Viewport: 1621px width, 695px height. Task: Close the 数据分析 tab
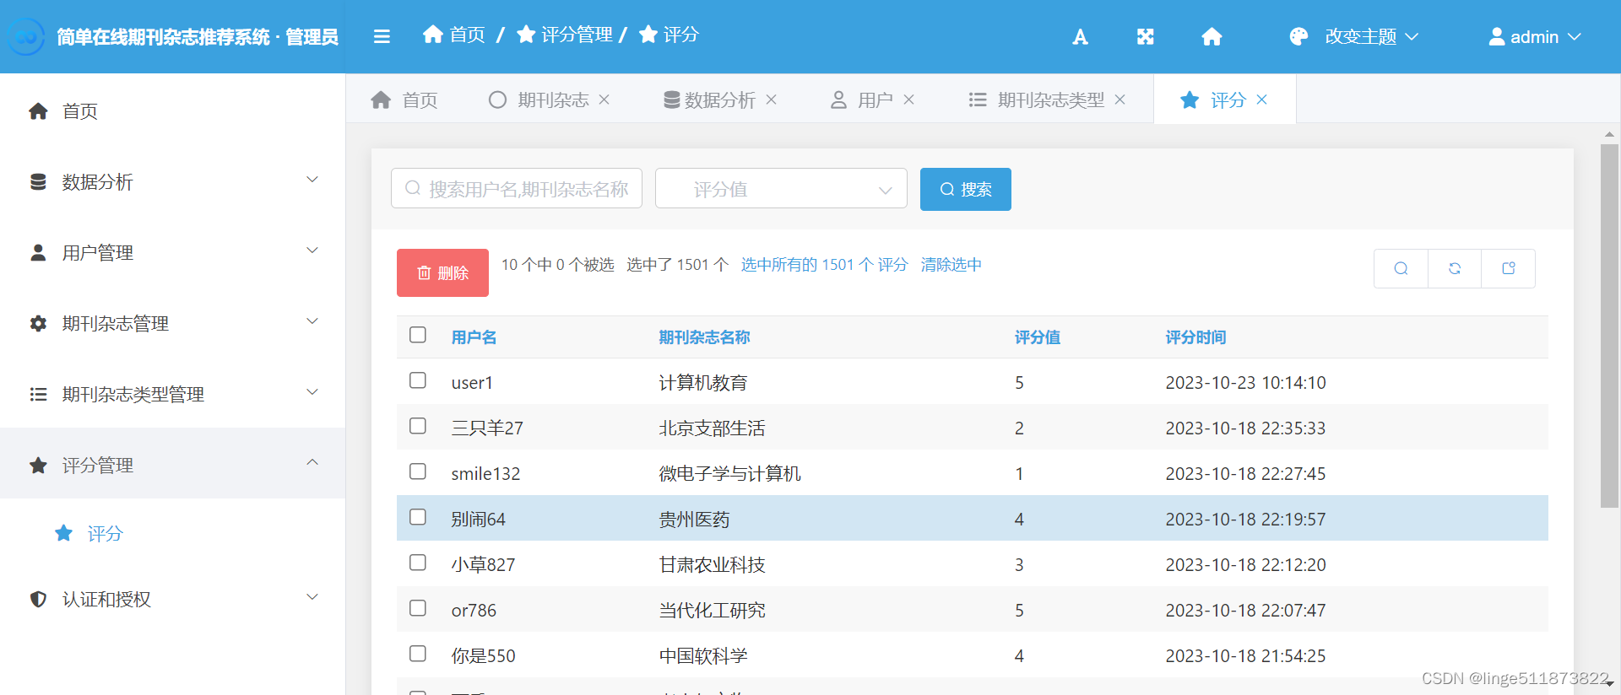click(x=771, y=100)
